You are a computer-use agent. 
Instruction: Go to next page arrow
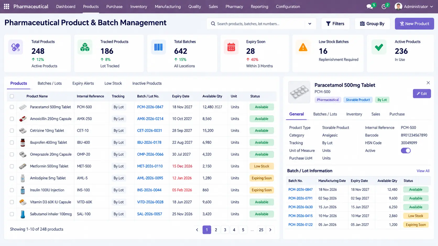click(270, 230)
